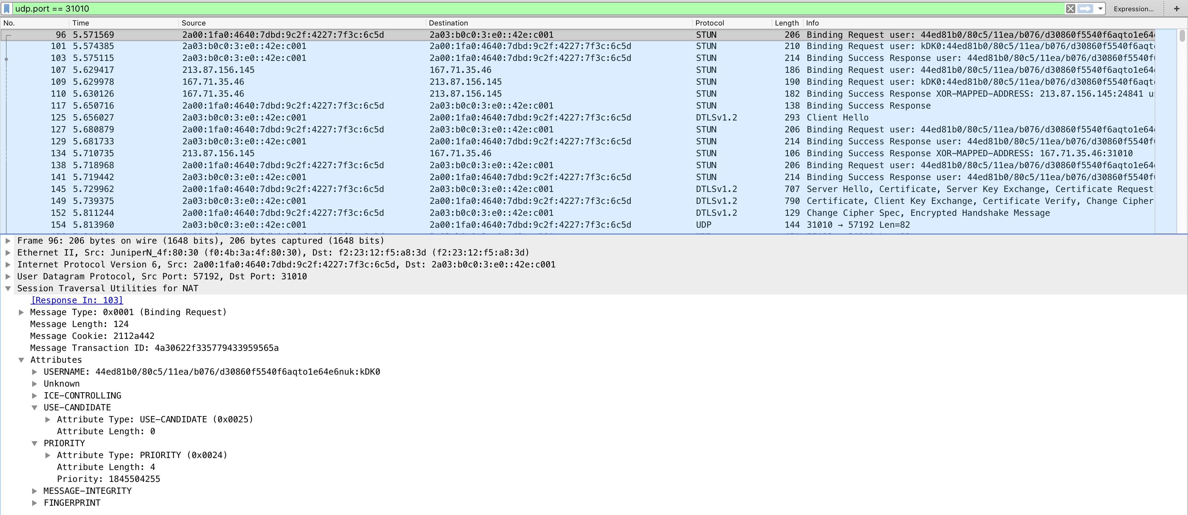Apply the display filter arrow button
1188x515 pixels.
click(1085, 9)
